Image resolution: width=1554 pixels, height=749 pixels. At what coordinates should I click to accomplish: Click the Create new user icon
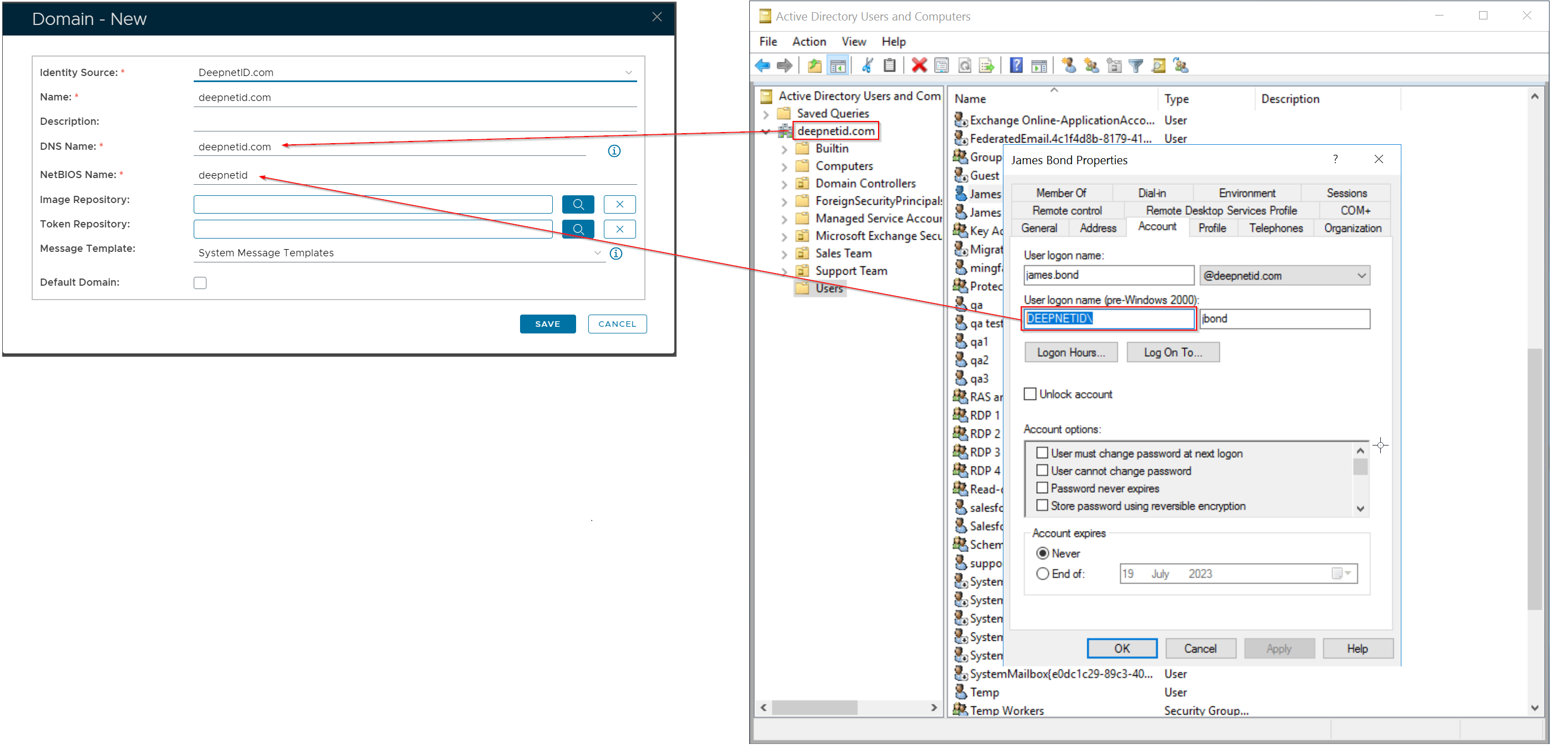[1068, 65]
